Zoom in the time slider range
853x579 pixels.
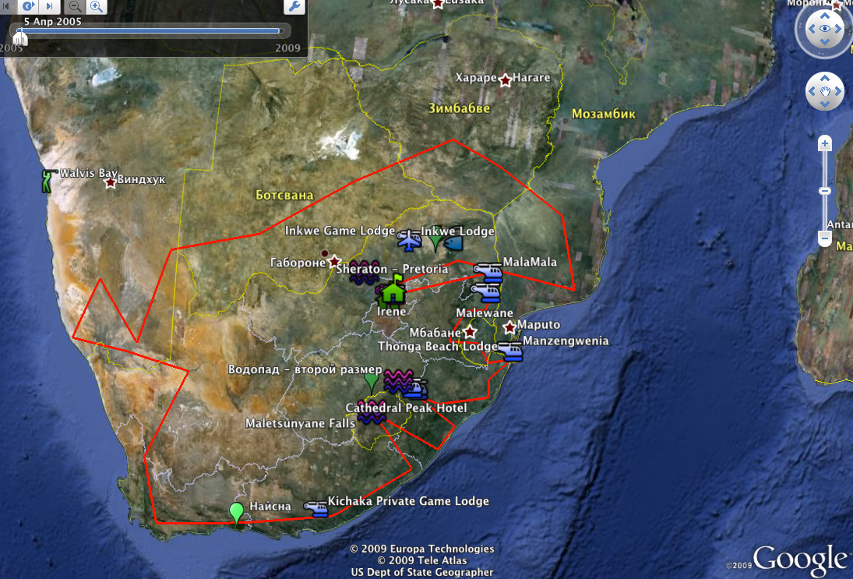pos(97,6)
